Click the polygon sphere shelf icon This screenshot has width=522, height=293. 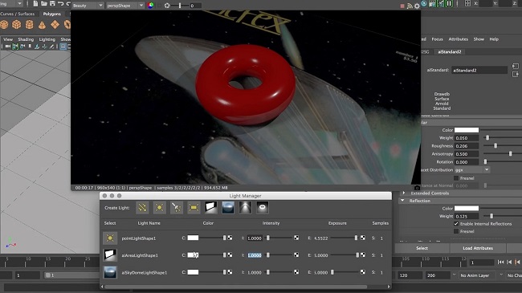(x=4, y=25)
